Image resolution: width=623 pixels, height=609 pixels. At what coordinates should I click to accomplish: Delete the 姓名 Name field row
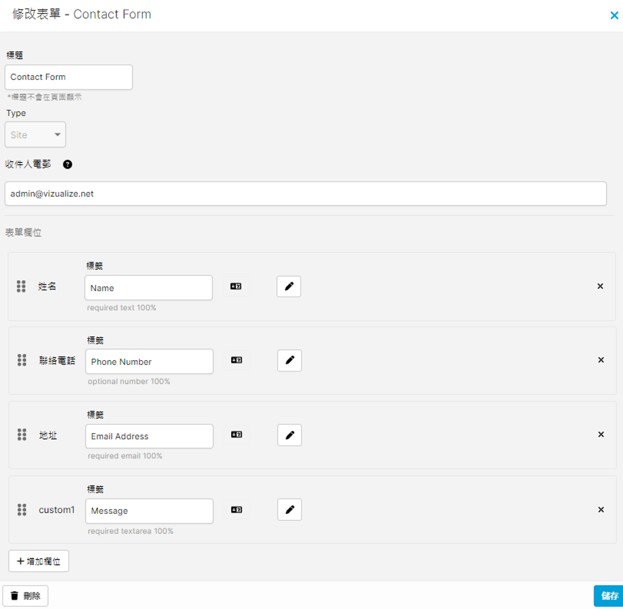click(600, 286)
